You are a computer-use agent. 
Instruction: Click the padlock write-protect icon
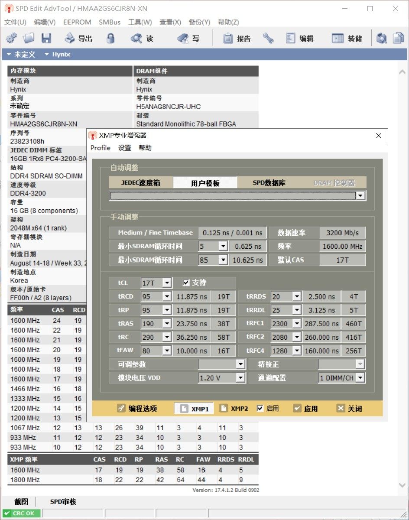[110, 39]
